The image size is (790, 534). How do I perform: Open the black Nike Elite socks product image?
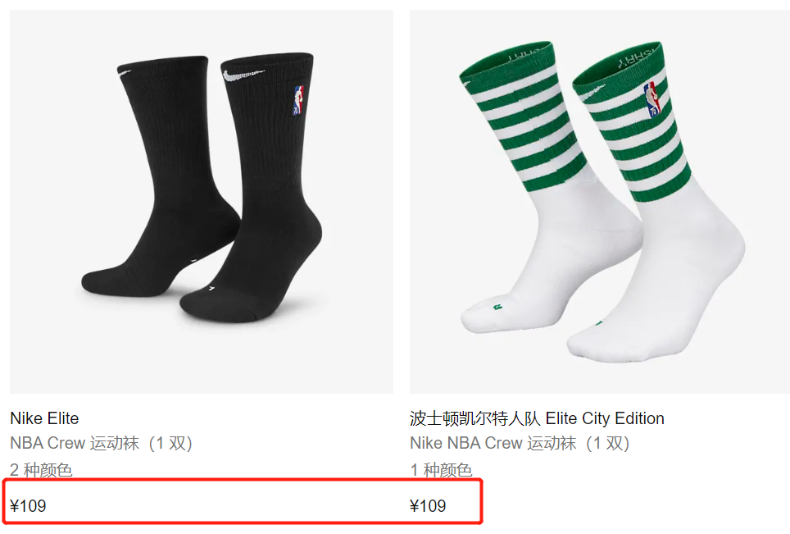[202, 202]
